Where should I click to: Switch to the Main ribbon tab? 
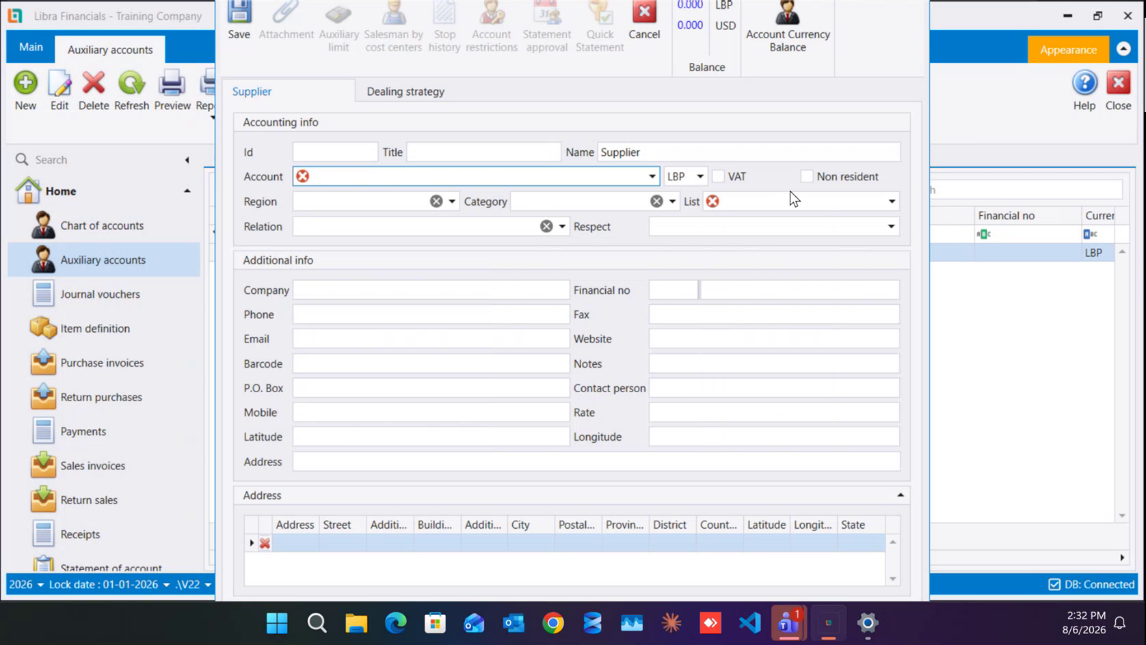[31, 47]
